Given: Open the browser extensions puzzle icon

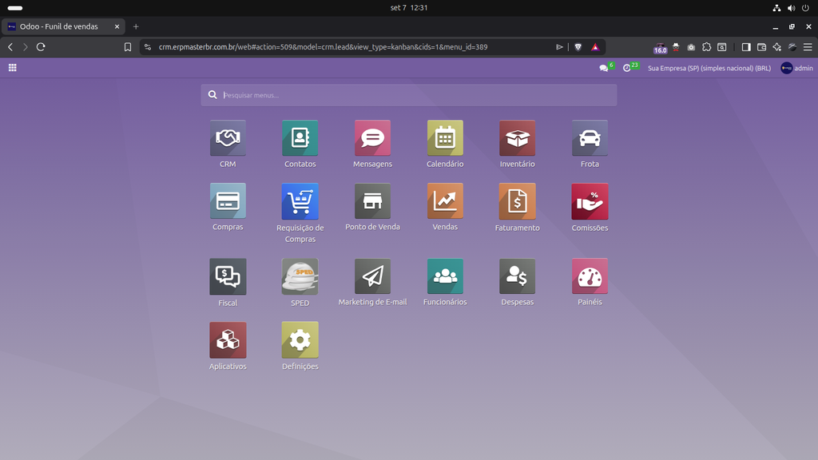Looking at the screenshot, I should pyautogui.click(x=706, y=47).
